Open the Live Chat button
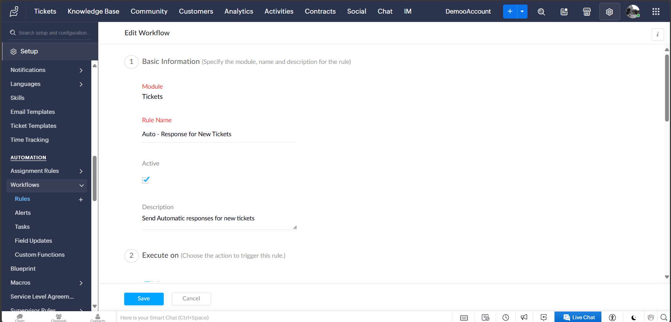The width and height of the screenshot is (671, 322). 578,317
